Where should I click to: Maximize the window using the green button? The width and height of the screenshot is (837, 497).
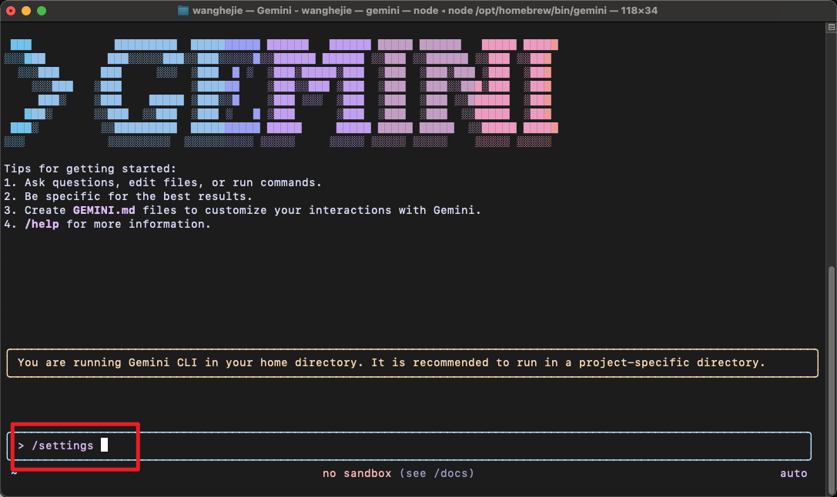(42, 11)
